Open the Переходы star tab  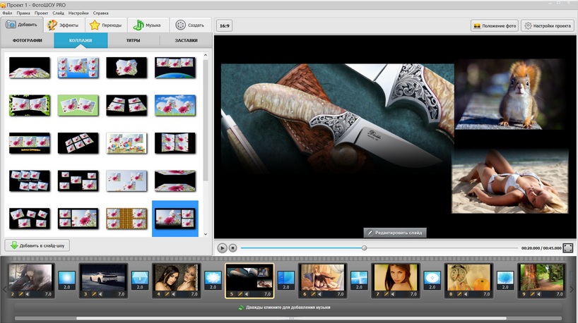tap(105, 25)
